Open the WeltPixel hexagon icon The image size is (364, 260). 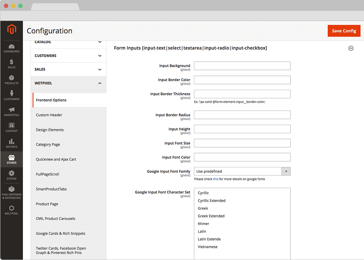pos(11,208)
